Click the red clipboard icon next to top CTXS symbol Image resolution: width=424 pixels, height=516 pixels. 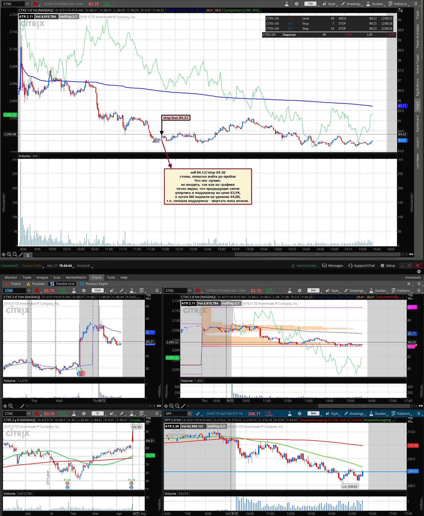point(35,4)
